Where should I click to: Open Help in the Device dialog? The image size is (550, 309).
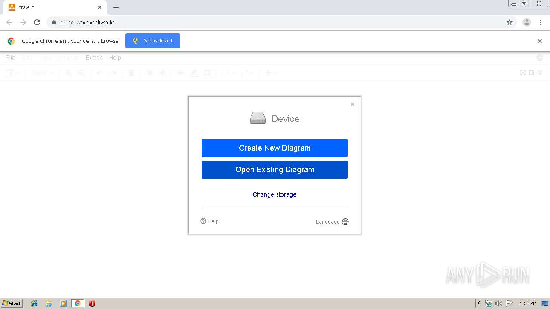[x=209, y=221]
